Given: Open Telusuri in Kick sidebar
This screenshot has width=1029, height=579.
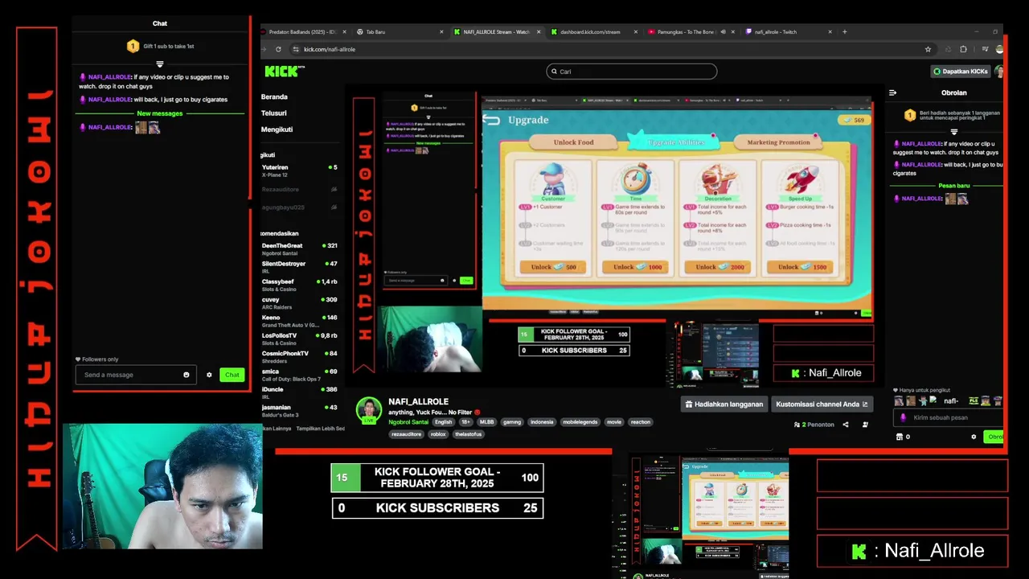Looking at the screenshot, I should [x=274, y=113].
